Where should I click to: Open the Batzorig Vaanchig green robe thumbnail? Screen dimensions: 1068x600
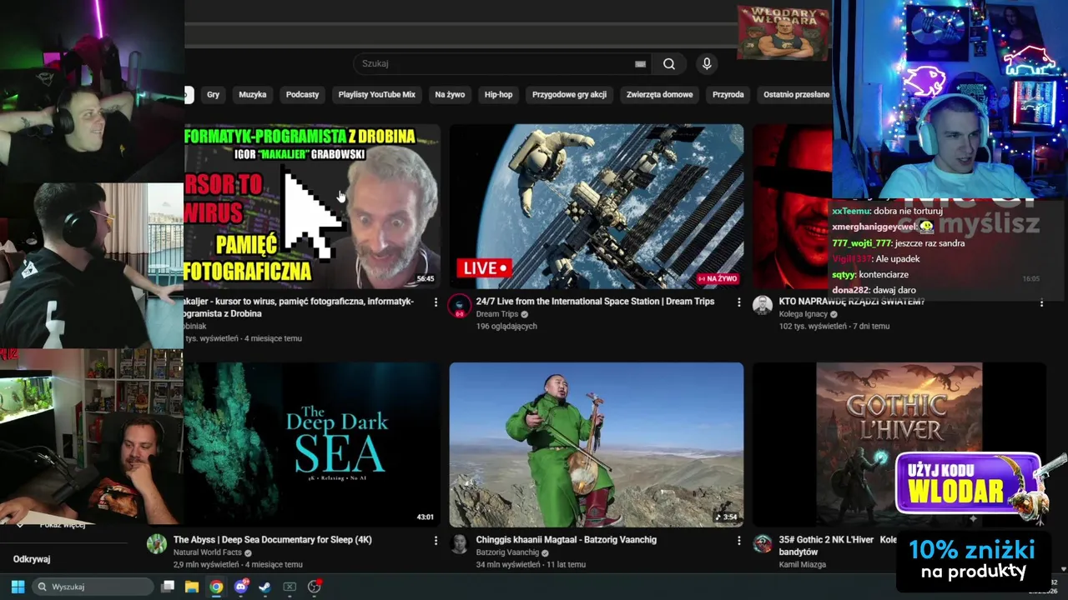coord(597,445)
